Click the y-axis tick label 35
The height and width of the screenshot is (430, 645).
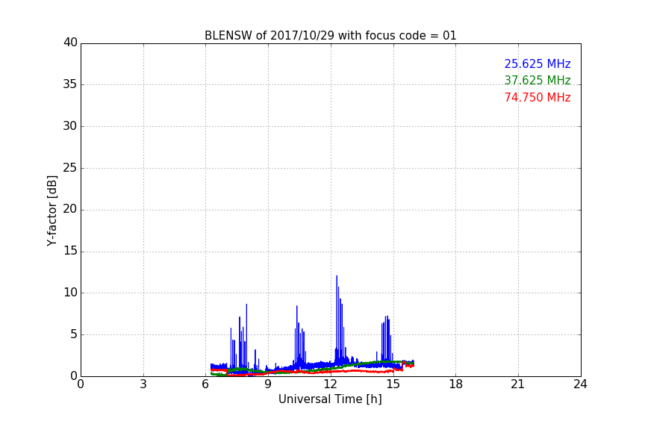point(70,84)
